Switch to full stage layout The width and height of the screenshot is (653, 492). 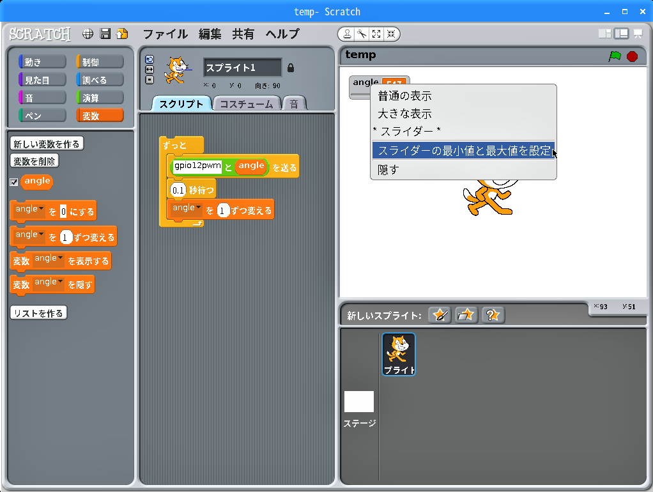tap(621, 34)
